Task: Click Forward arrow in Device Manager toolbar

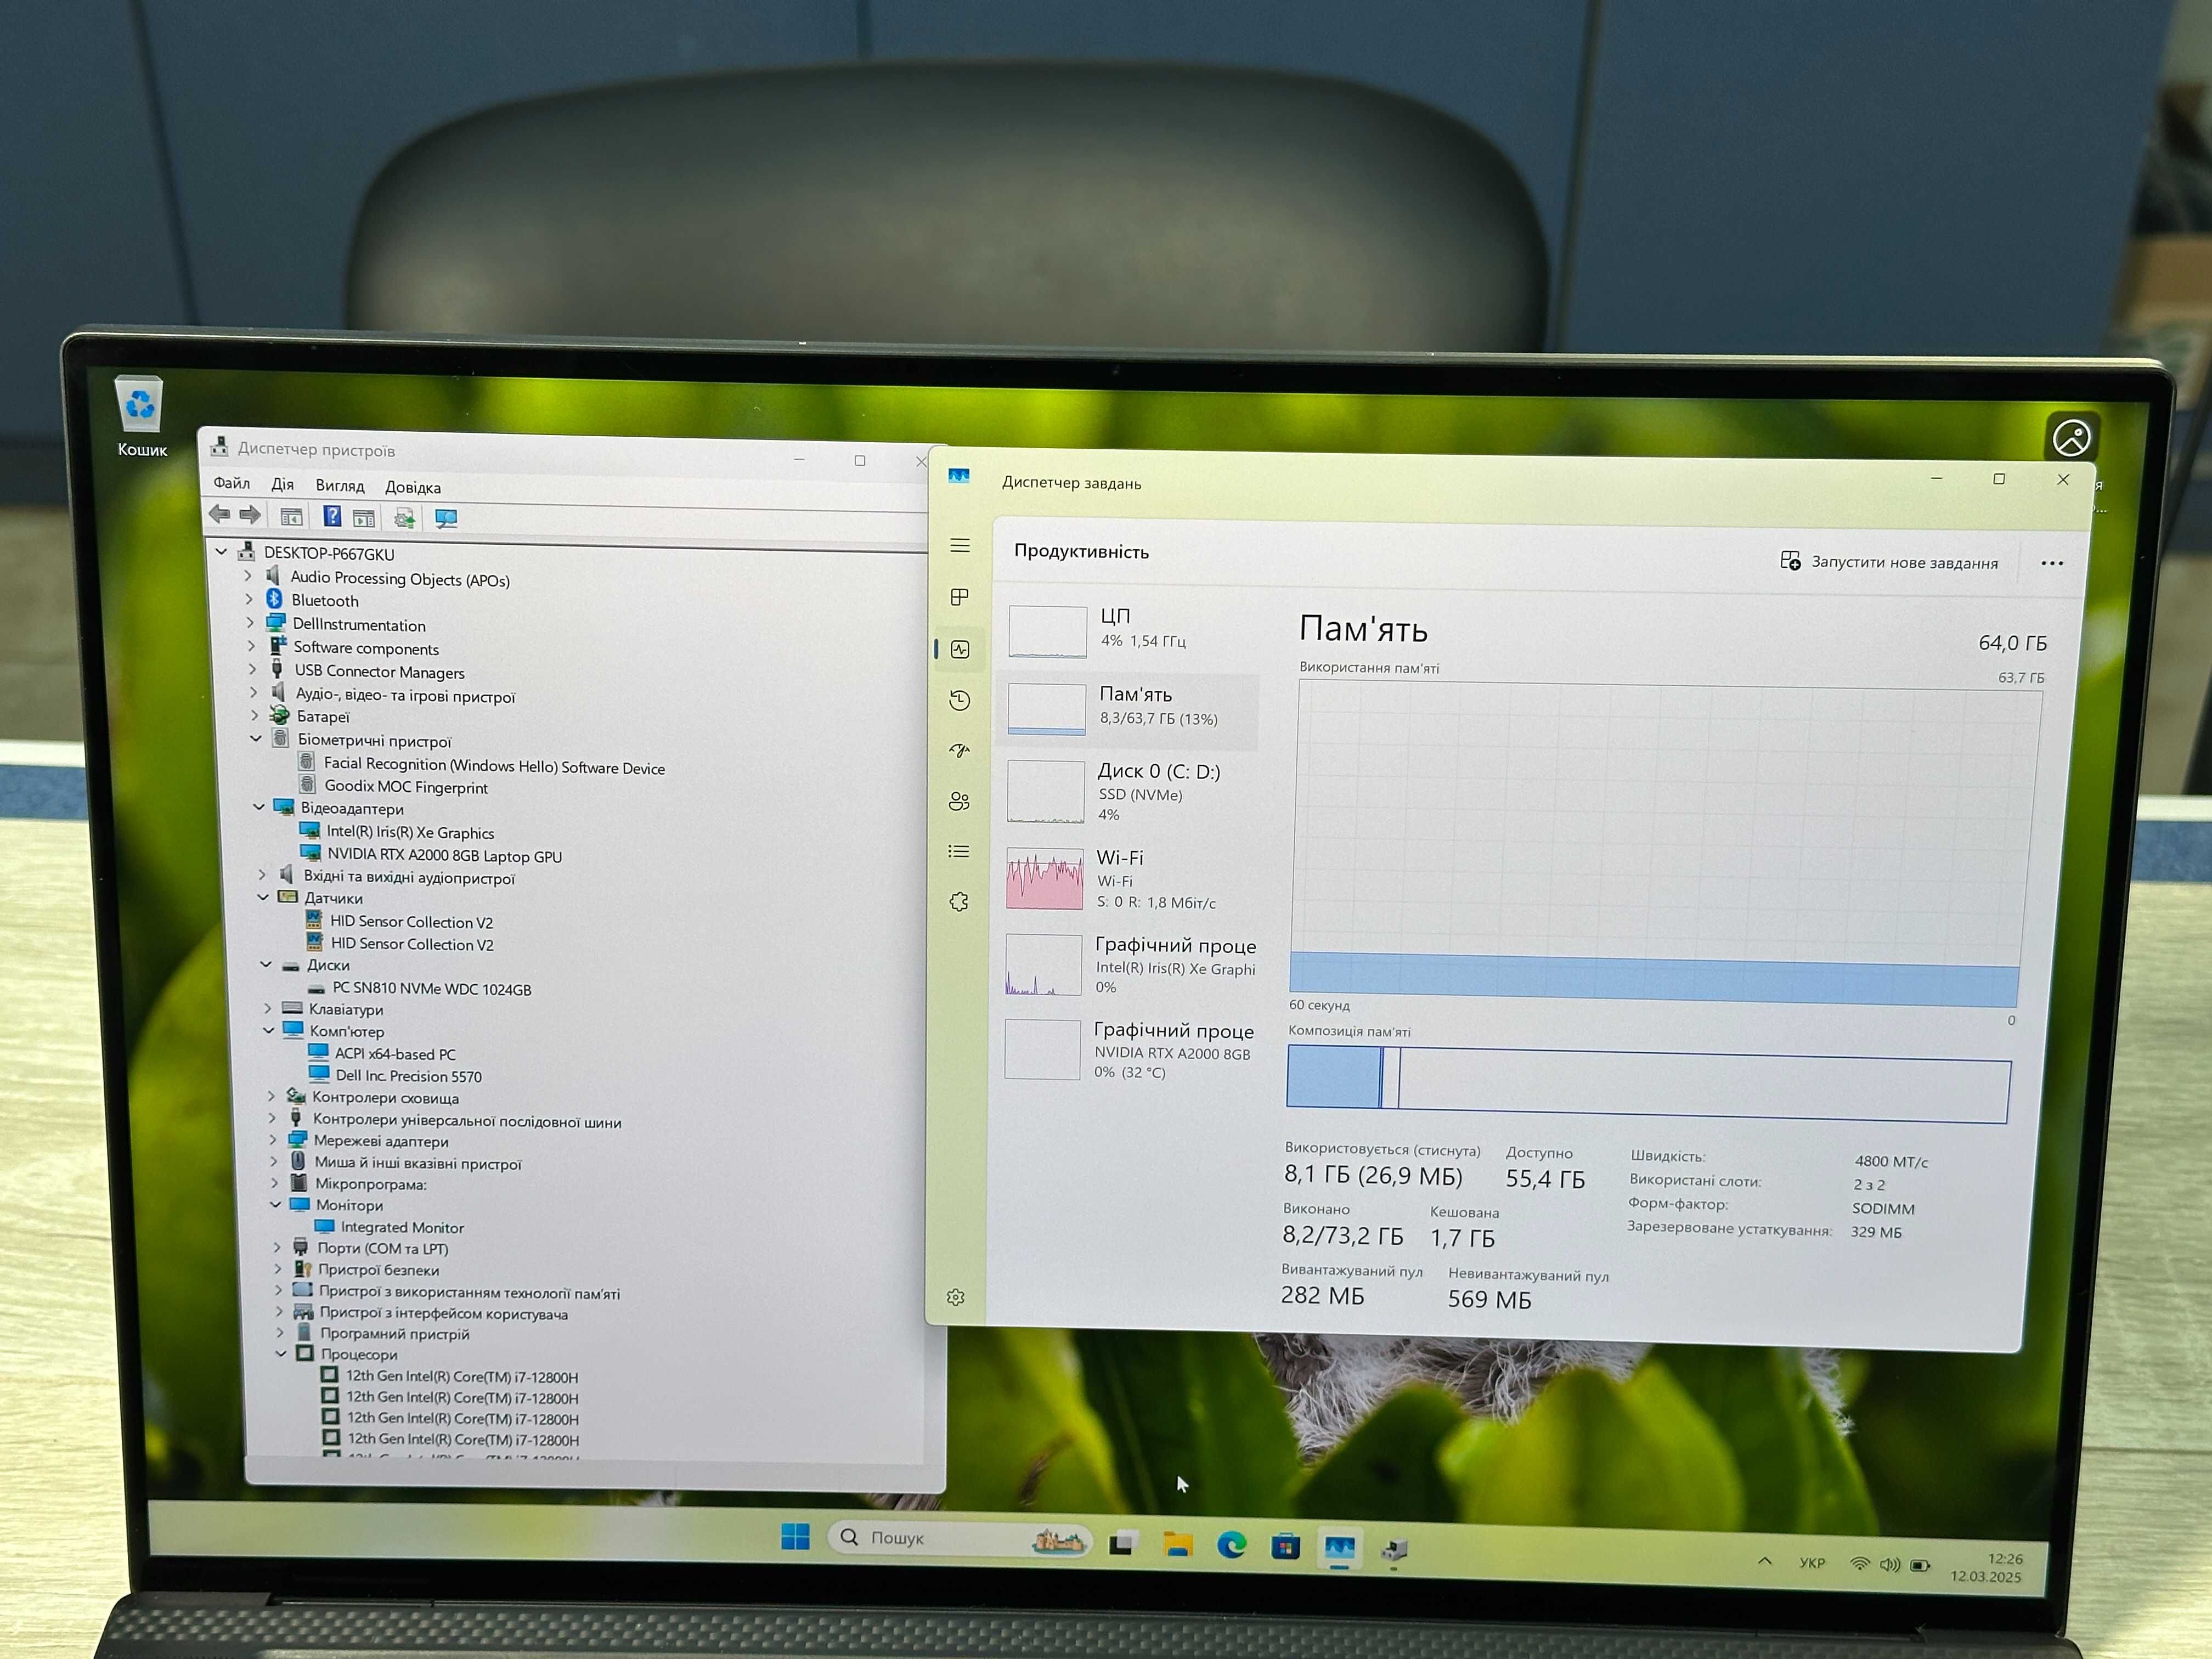Action: [250, 515]
